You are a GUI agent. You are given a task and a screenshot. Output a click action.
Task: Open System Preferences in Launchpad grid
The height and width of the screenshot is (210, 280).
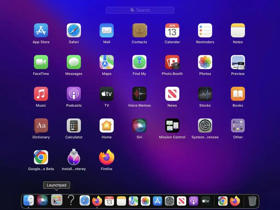click(205, 126)
